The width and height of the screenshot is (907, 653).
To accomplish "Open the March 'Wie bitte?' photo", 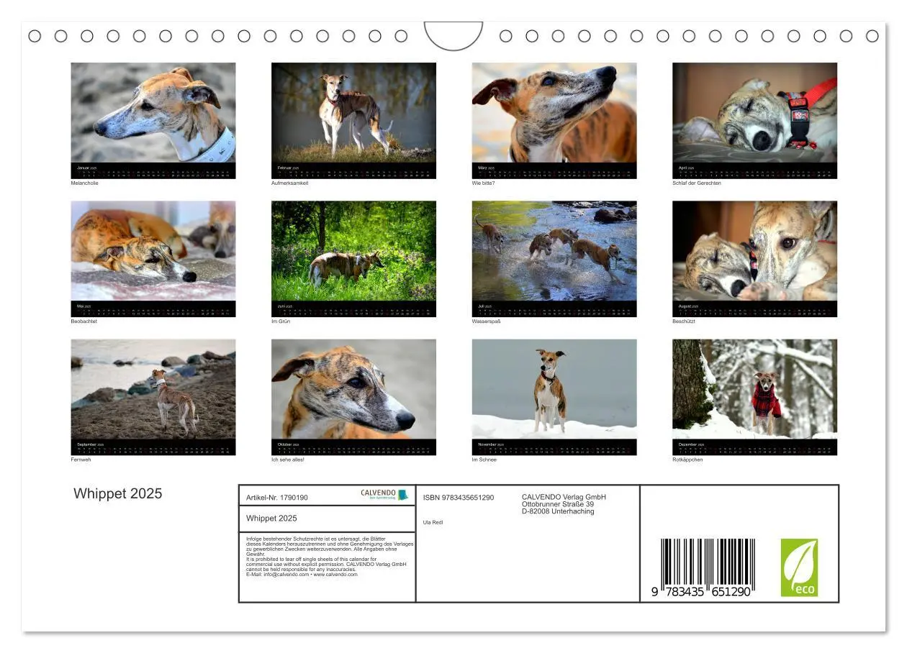I will [554, 113].
